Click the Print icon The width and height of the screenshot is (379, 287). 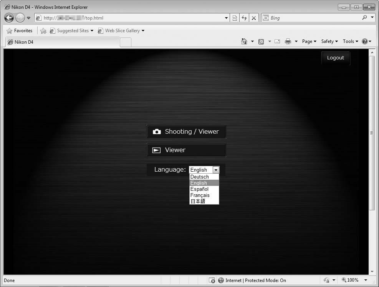(x=288, y=41)
